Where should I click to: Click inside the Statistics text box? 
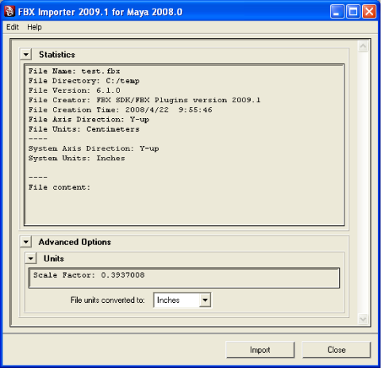tap(184, 145)
